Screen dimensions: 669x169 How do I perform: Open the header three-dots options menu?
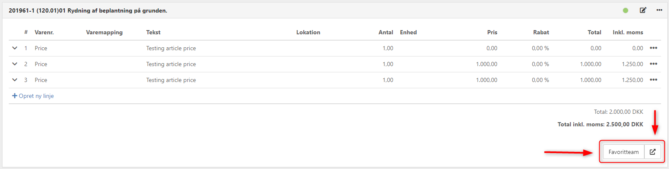coord(659,10)
